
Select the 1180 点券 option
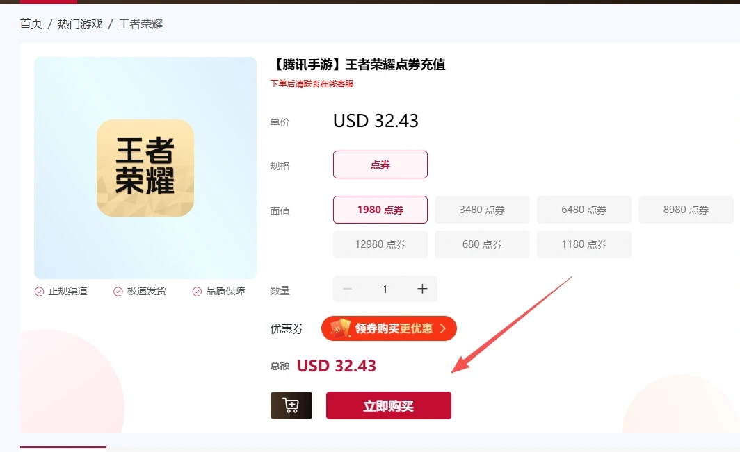pos(584,244)
